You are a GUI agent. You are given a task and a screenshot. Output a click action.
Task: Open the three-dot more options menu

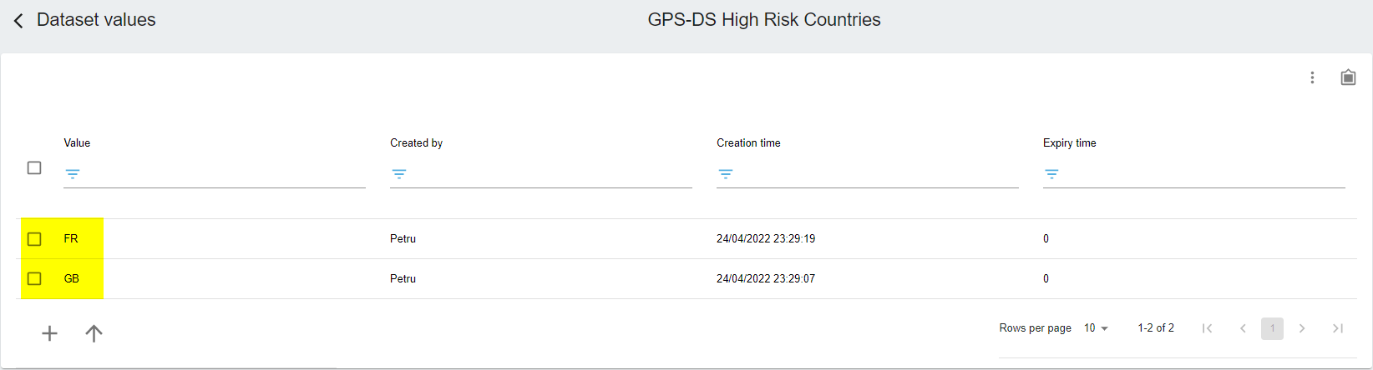point(1312,77)
